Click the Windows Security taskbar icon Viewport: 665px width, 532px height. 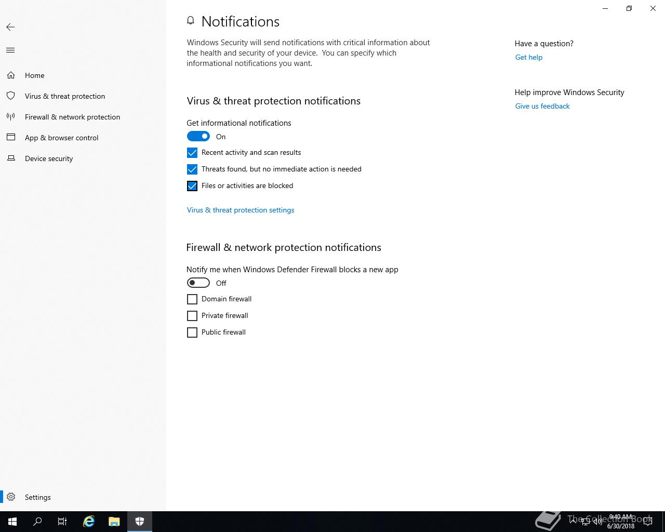point(140,522)
